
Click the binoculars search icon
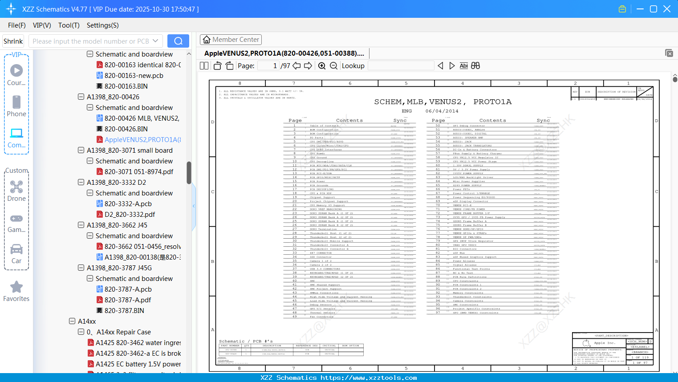pyautogui.click(x=475, y=66)
